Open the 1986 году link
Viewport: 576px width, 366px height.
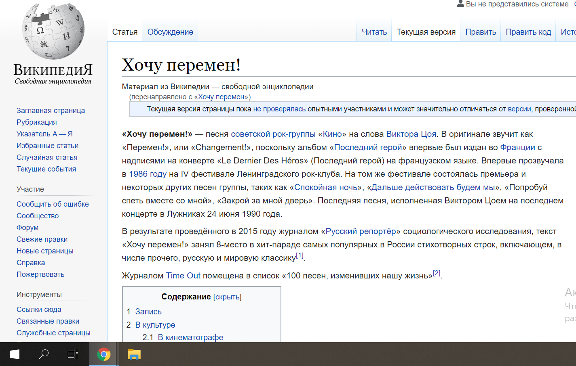coord(148,174)
